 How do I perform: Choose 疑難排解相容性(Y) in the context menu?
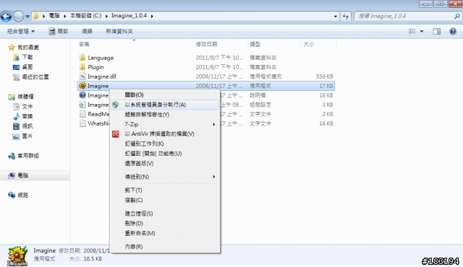click(165, 115)
